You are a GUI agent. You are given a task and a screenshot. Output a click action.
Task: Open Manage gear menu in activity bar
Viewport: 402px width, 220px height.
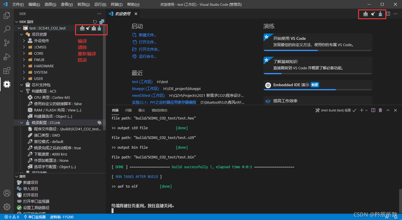click(7, 207)
